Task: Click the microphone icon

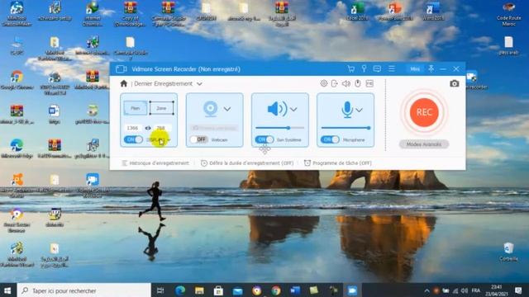Action: click(x=347, y=110)
